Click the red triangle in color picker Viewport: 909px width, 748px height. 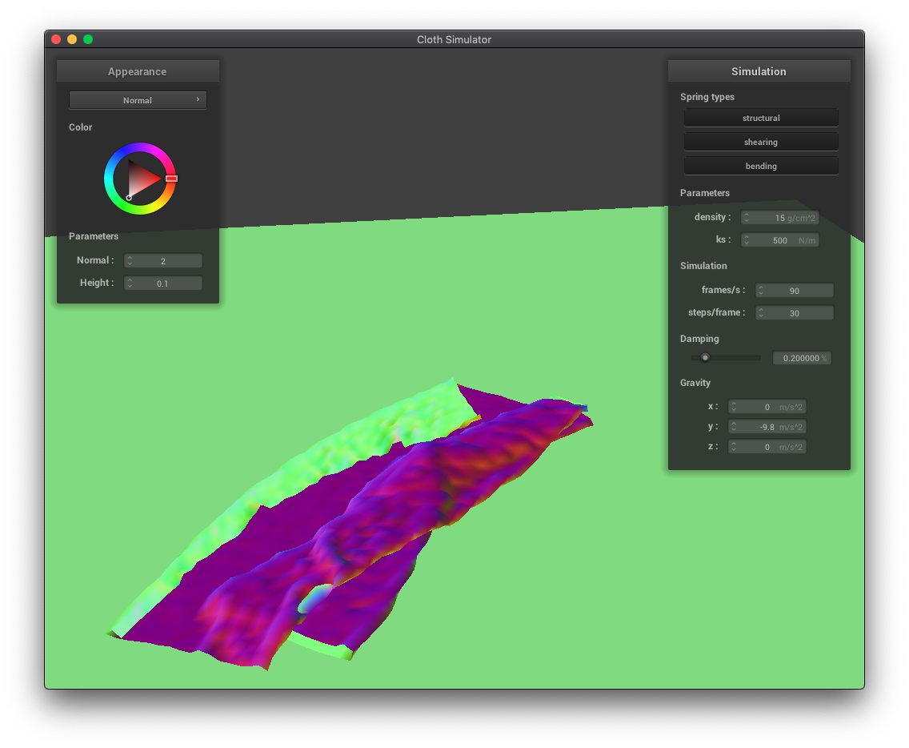(x=141, y=179)
